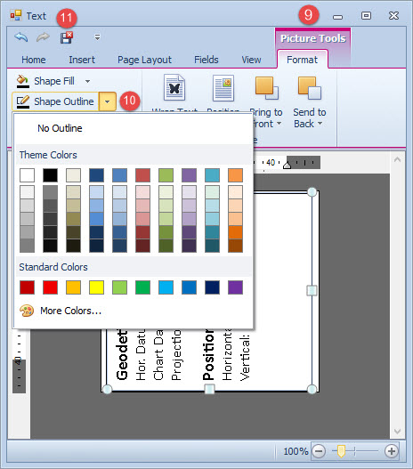Click the Wrap Text butterfly icon
This screenshot has height=469, width=413.
174,87
